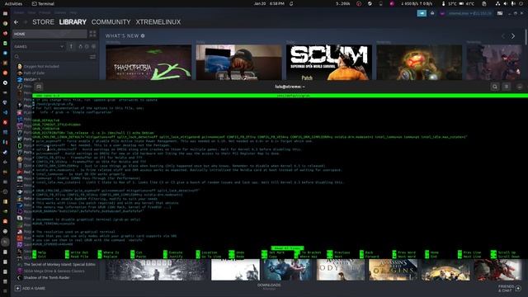
Task: Open Activities overview in top bar
Action: coord(13,3)
